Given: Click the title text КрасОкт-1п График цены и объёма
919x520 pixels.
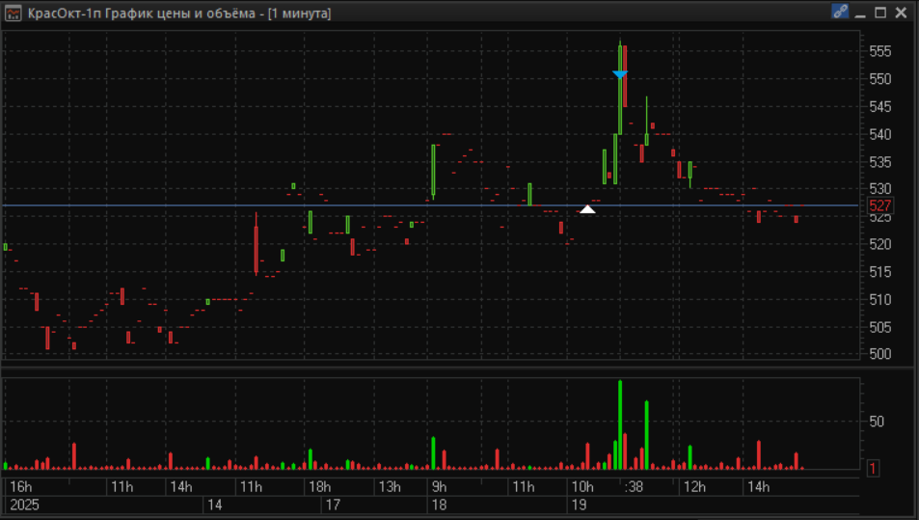Looking at the screenshot, I should click(x=141, y=14).
